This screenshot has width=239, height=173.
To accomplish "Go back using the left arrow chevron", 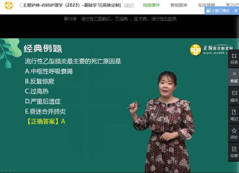I will [20, 5].
